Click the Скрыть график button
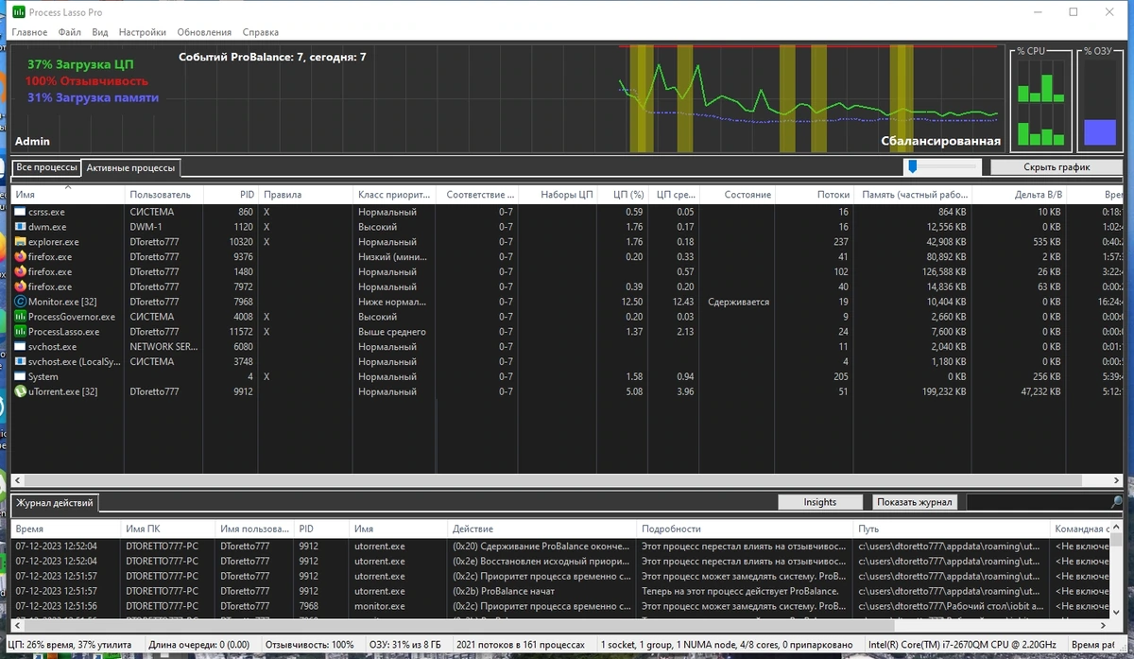 (1057, 167)
